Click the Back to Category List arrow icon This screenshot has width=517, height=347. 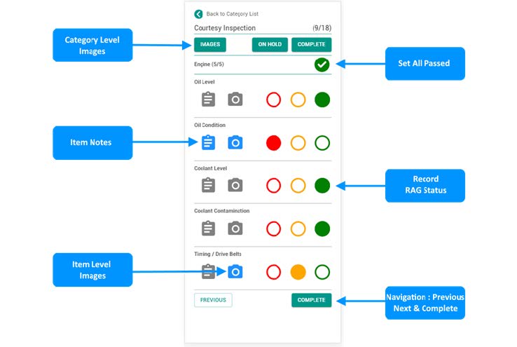pos(198,13)
